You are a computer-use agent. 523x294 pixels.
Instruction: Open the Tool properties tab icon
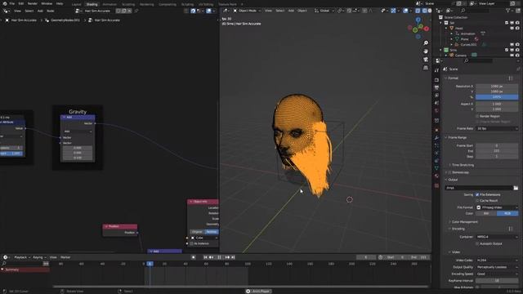[436, 70]
